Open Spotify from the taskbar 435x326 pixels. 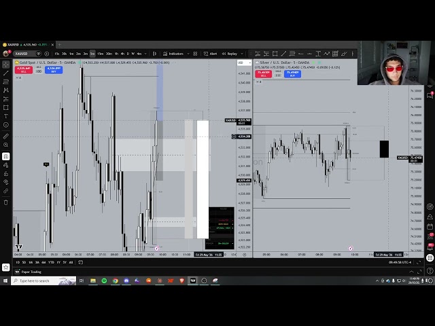point(104,280)
